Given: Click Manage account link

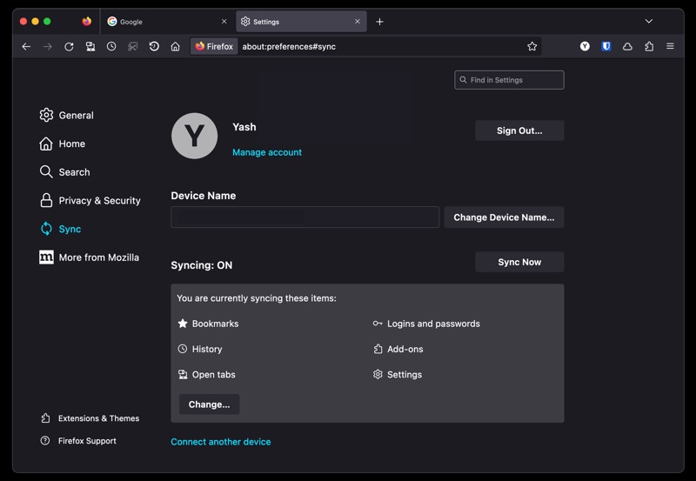Looking at the screenshot, I should coord(267,152).
